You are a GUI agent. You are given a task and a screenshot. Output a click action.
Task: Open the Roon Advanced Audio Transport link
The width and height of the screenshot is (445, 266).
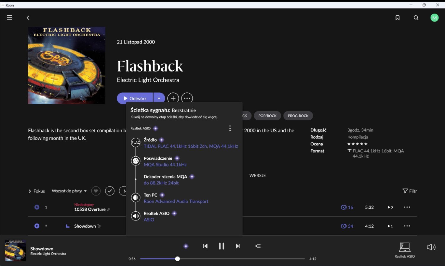pyautogui.click(x=176, y=201)
